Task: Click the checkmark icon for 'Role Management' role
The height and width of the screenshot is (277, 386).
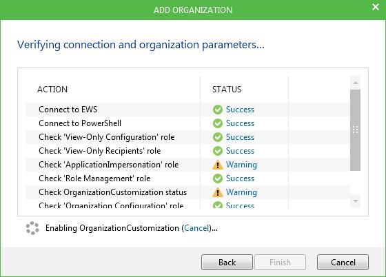Action: click(218, 178)
